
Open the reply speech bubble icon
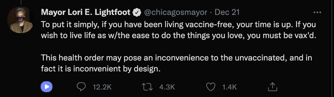[x=81, y=87]
